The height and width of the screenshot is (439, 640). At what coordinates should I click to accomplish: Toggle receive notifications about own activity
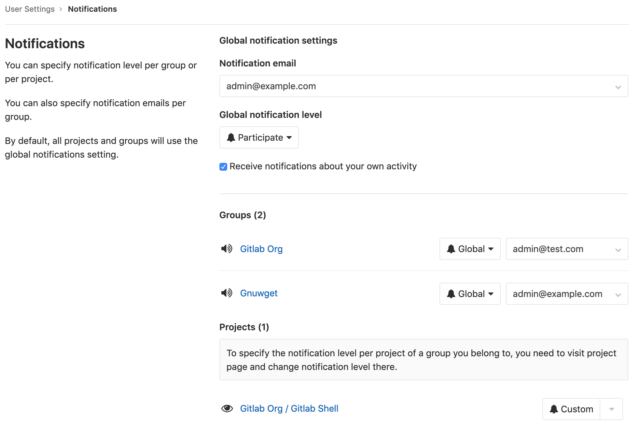(x=223, y=166)
